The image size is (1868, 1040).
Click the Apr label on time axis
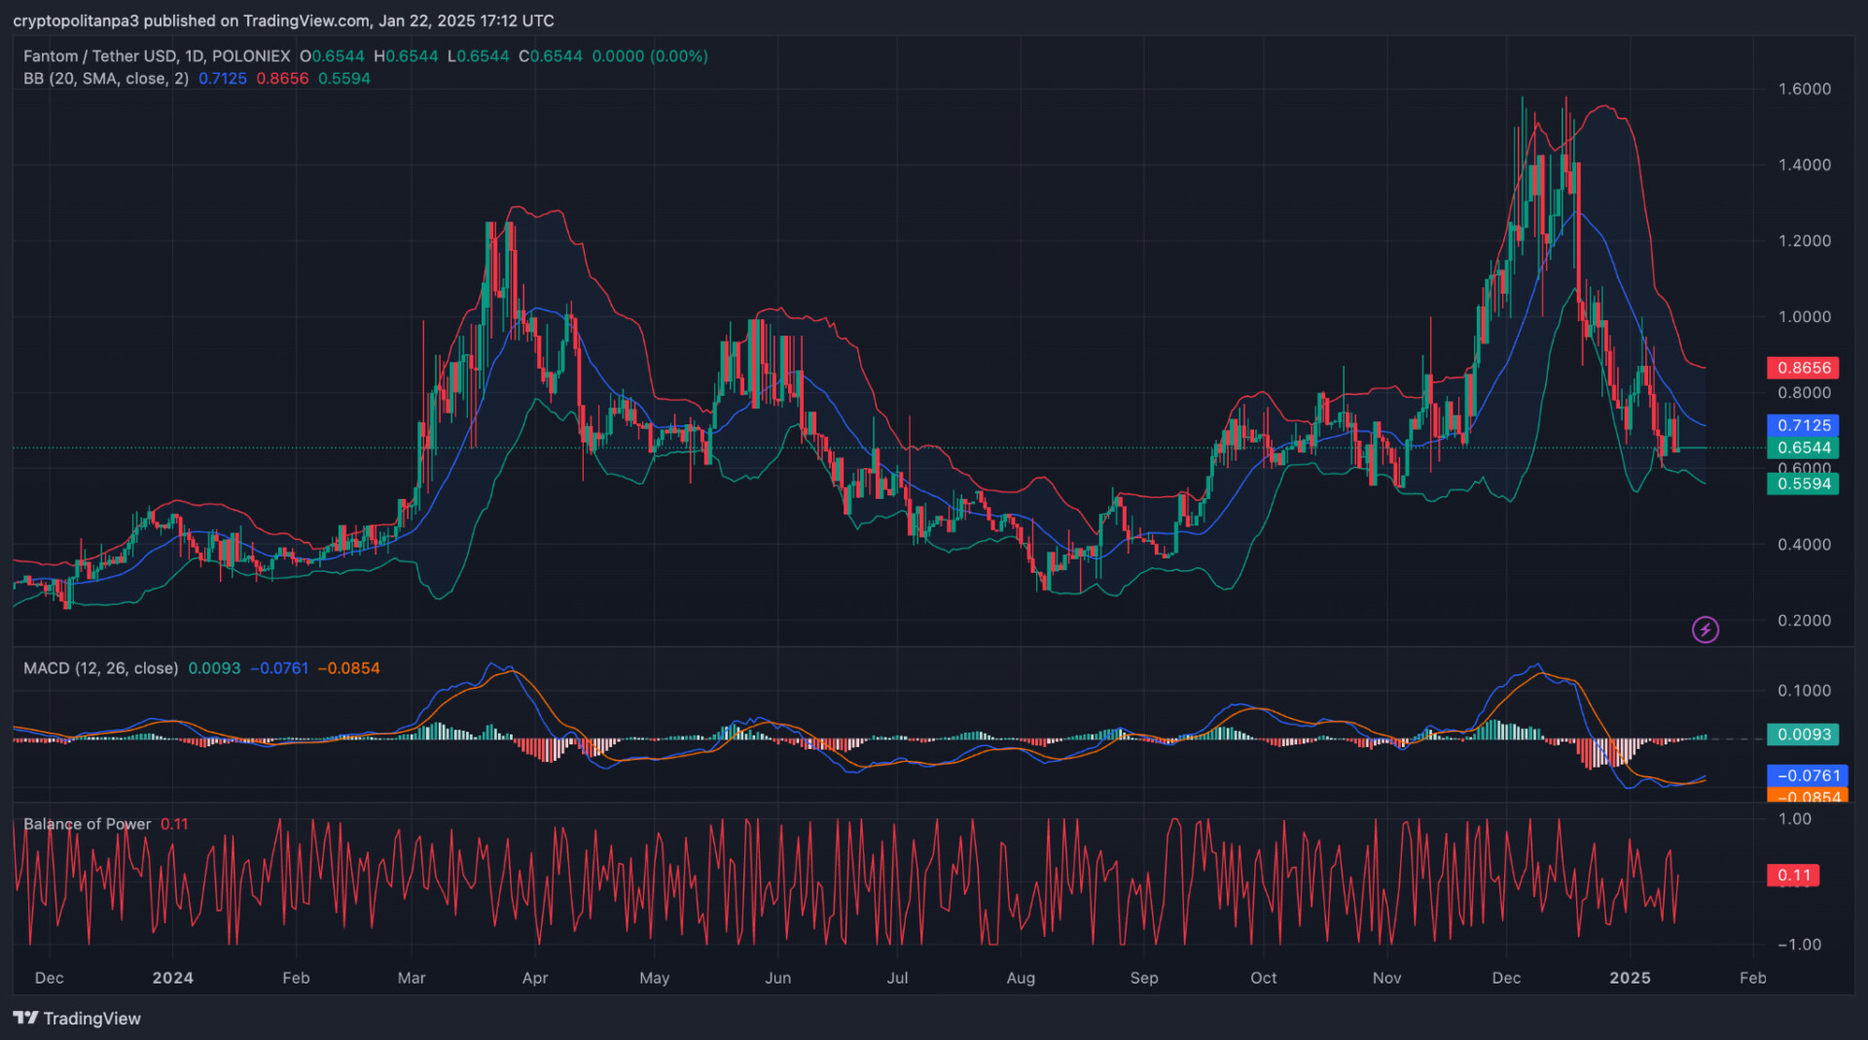coord(535,978)
